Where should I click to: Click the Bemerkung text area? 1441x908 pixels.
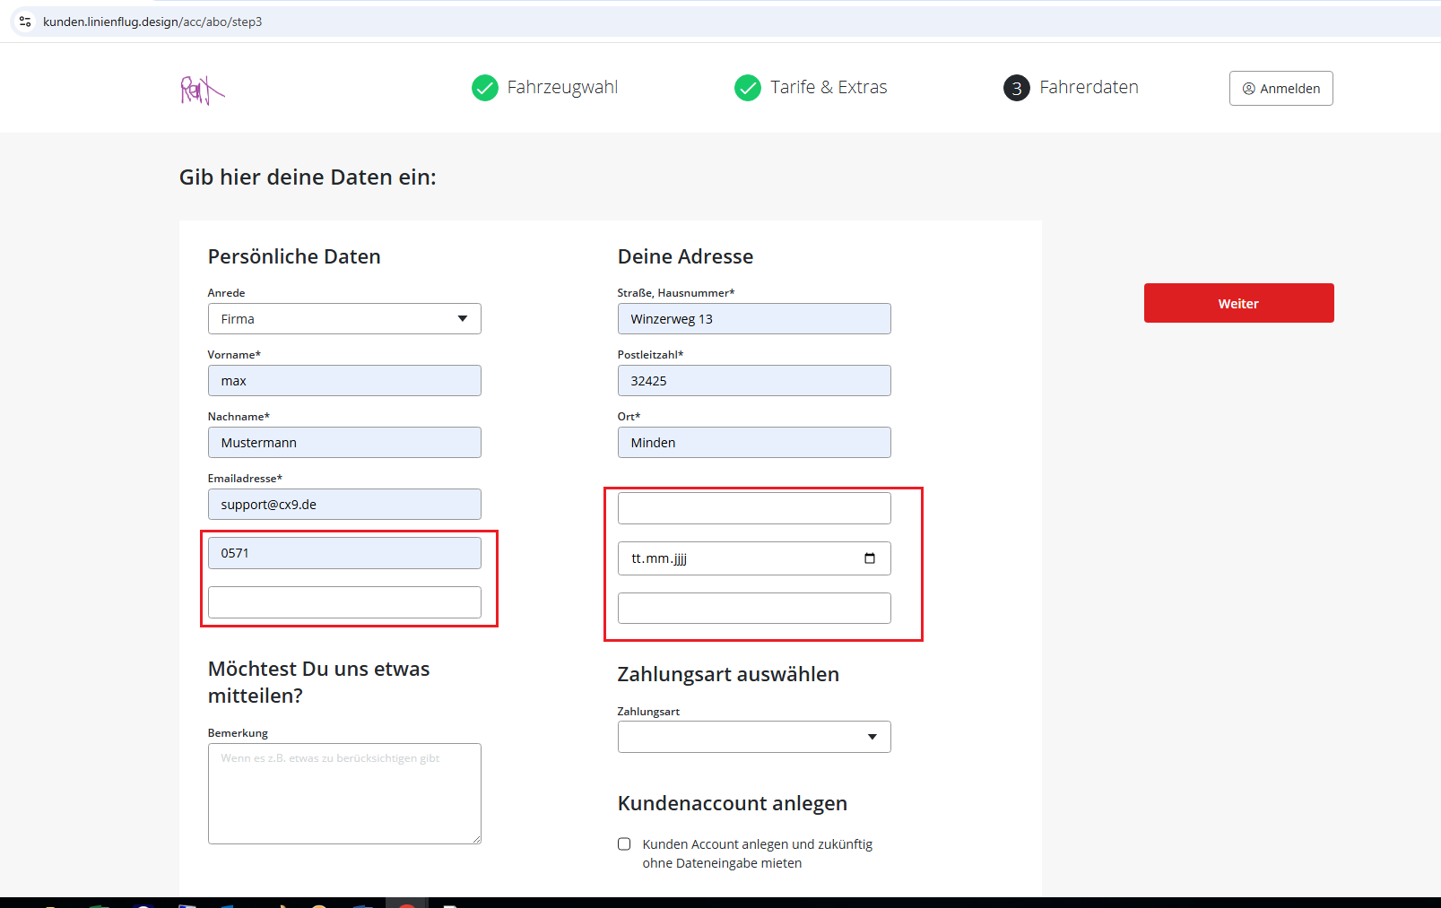pyautogui.click(x=344, y=793)
